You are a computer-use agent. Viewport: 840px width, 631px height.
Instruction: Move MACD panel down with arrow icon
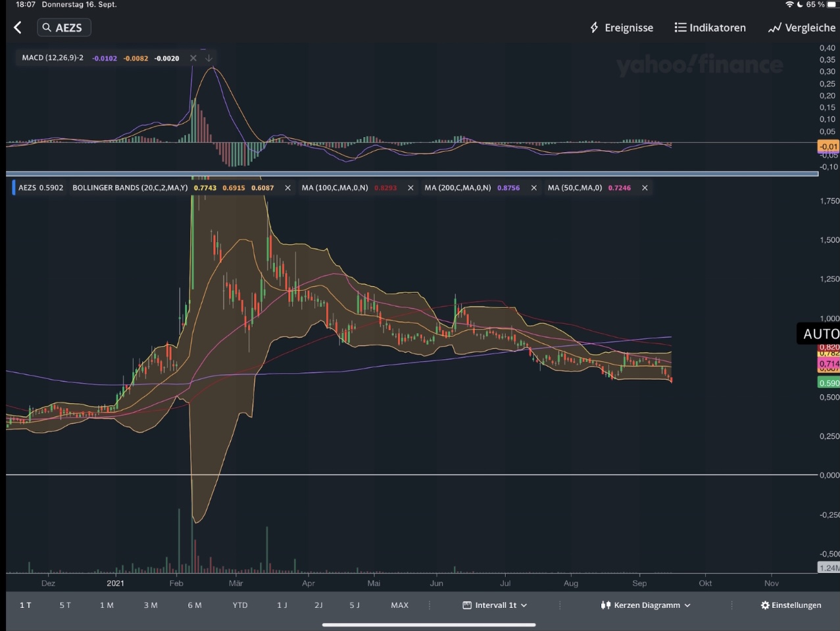click(x=209, y=58)
